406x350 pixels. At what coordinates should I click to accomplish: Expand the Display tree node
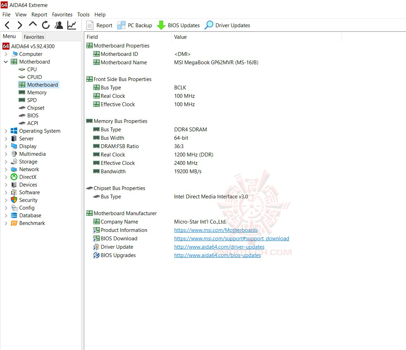(x=6, y=146)
